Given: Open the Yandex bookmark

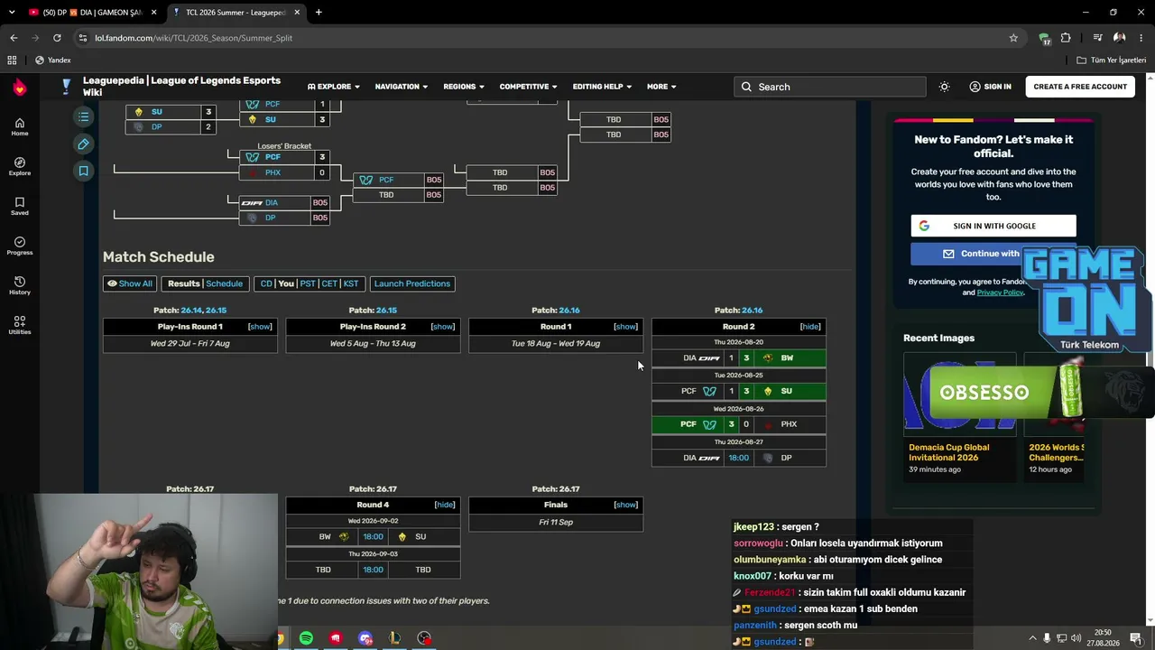Looking at the screenshot, I should click(52, 60).
